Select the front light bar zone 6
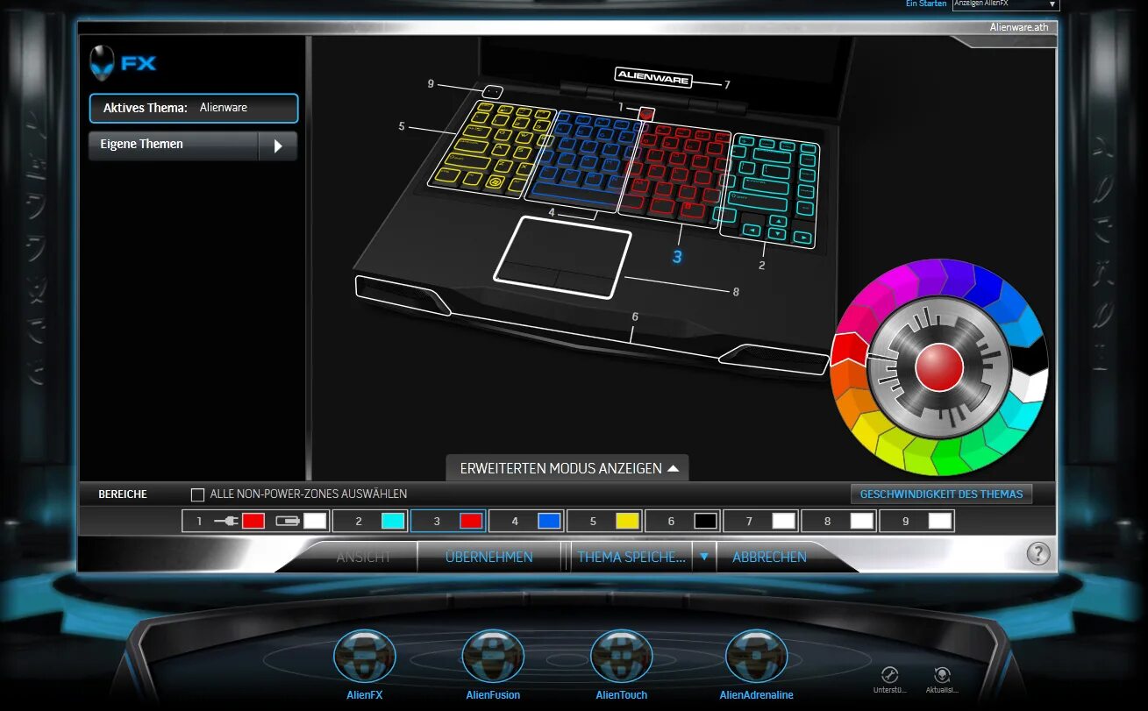 tap(592, 326)
